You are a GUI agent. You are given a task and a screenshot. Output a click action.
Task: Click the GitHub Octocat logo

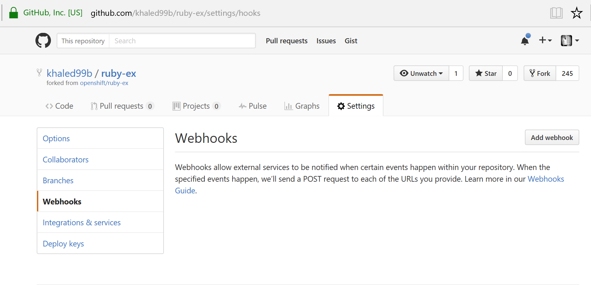click(43, 40)
